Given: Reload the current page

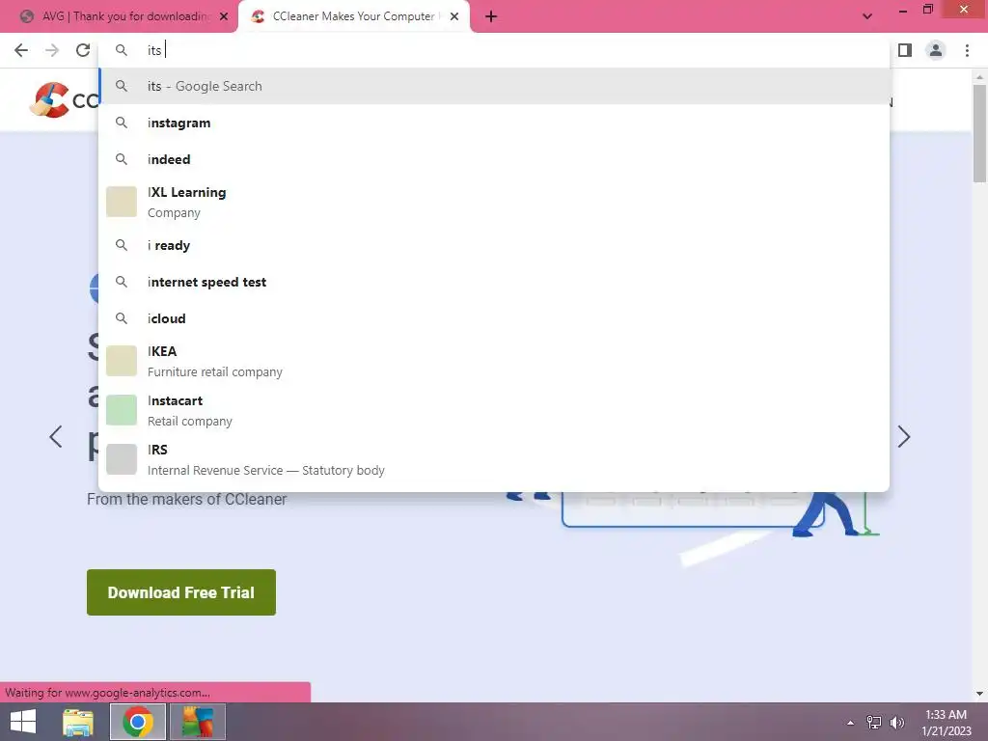Looking at the screenshot, I should (83, 50).
